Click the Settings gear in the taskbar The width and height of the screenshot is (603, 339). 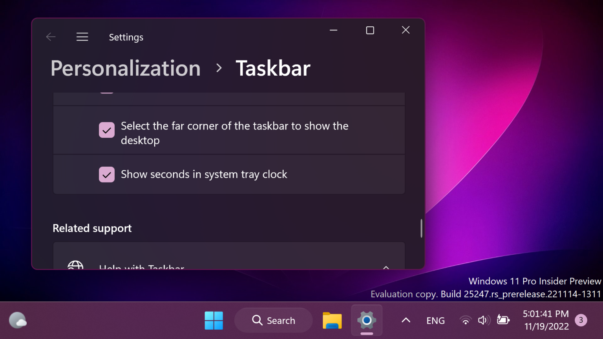tap(366, 320)
